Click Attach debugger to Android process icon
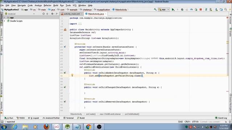The width and height of the screenshot is (232, 130). tap(196, 10)
